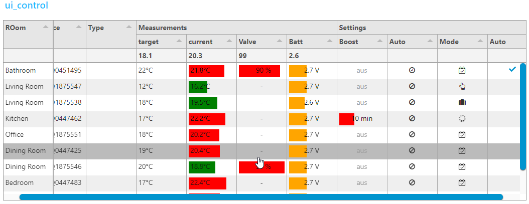Toggle the blue checkmark in the Bathroom row
Image resolution: width=529 pixels, height=204 pixels.
tap(512, 70)
